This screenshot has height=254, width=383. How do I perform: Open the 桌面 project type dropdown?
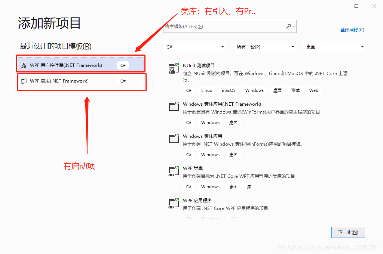coord(334,47)
